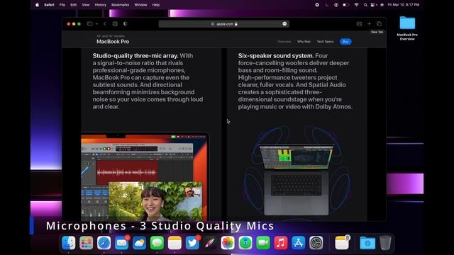Viewport: 454px width, 255px height.
Task: Open Pixelmator Pro from the Dock
Action: tap(210, 243)
